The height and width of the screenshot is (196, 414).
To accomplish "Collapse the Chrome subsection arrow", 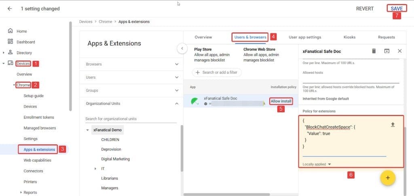I will coord(14,85).
